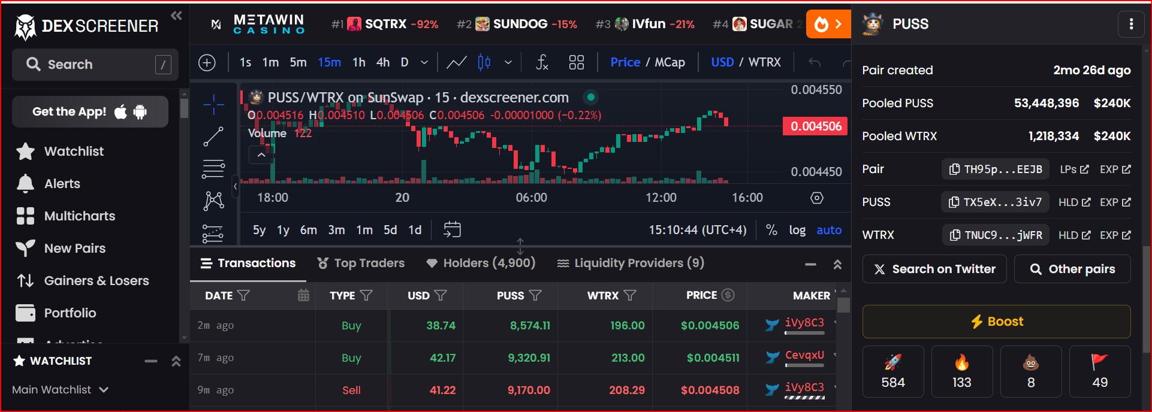This screenshot has width=1152, height=412.
Task: Select line chart style icon
Action: tap(457, 62)
